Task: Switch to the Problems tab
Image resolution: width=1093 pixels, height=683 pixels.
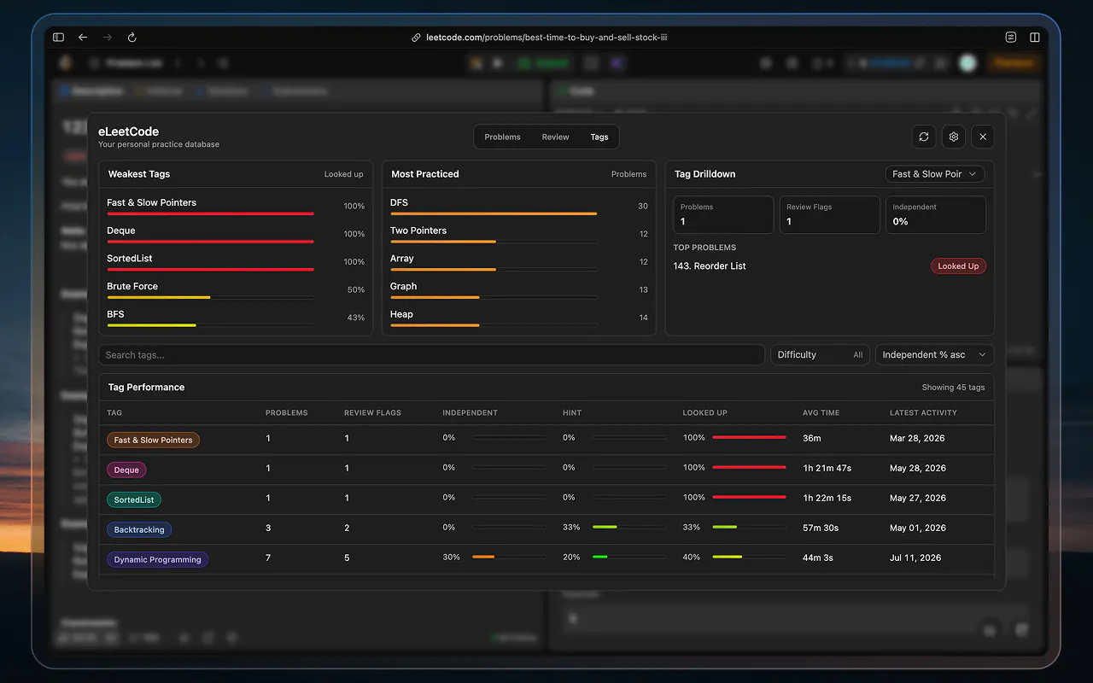Action: pos(502,137)
